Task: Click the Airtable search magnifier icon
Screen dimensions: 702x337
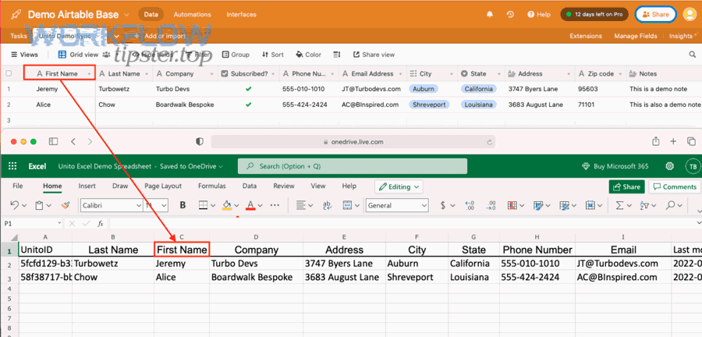Action: (691, 55)
